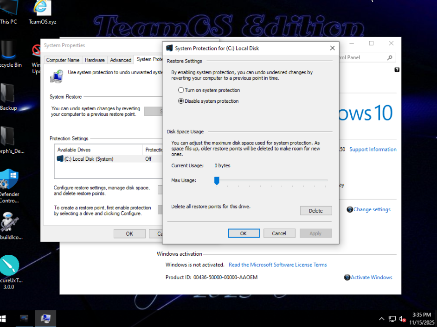Click the System Restore computer icon
This screenshot has width=437, height=327.
click(x=57, y=76)
